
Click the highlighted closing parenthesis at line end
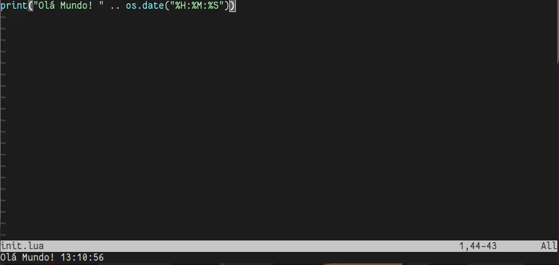click(x=232, y=6)
